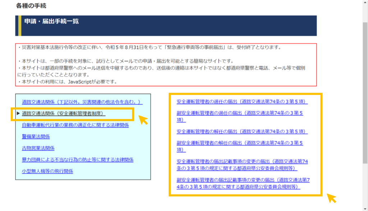Open 自動車運転代行業の業務の適正化に関する法律関係 link
Screen dimensions: 368x211
click(x=75, y=125)
